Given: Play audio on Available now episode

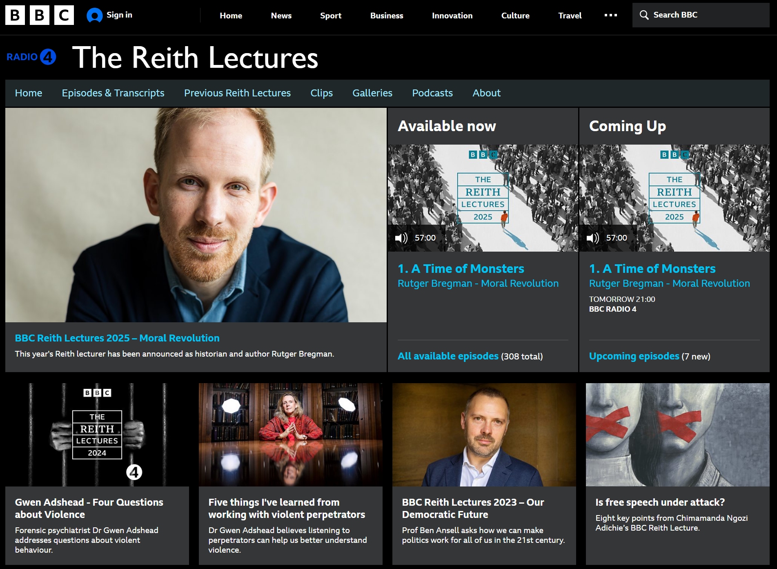Looking at the screenshot, I should pos(401,238).
